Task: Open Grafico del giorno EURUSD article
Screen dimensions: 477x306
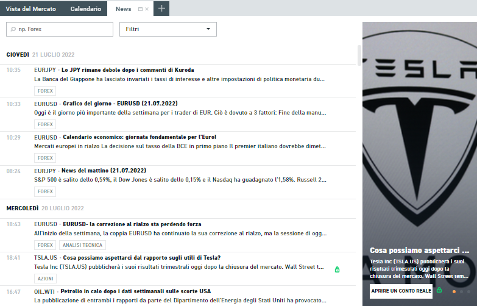Action: tap(120, 104)
